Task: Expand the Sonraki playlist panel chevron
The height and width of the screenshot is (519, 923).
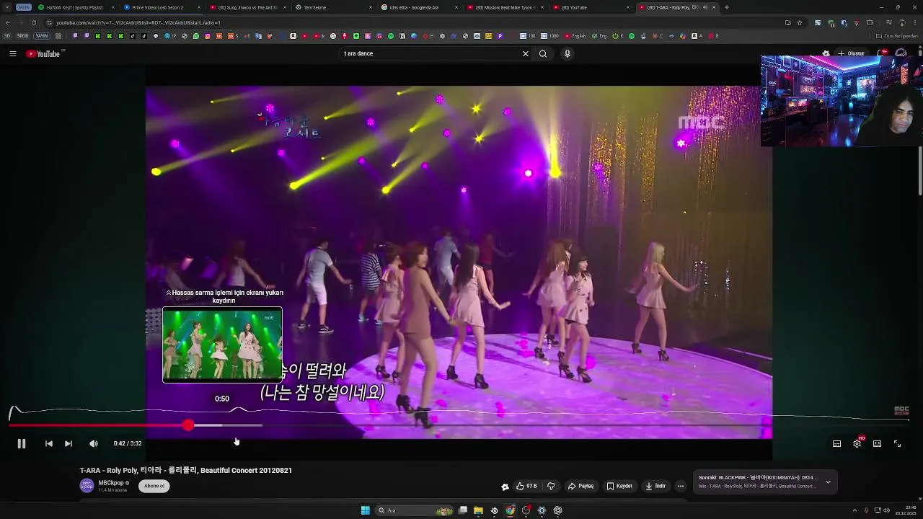Action: 828,482
